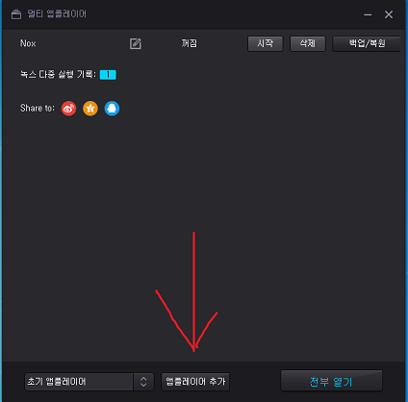Close the 멀티 앱플레이어 window
The width and height of the screenshot is (408, 402).
(x=389, y=14)
